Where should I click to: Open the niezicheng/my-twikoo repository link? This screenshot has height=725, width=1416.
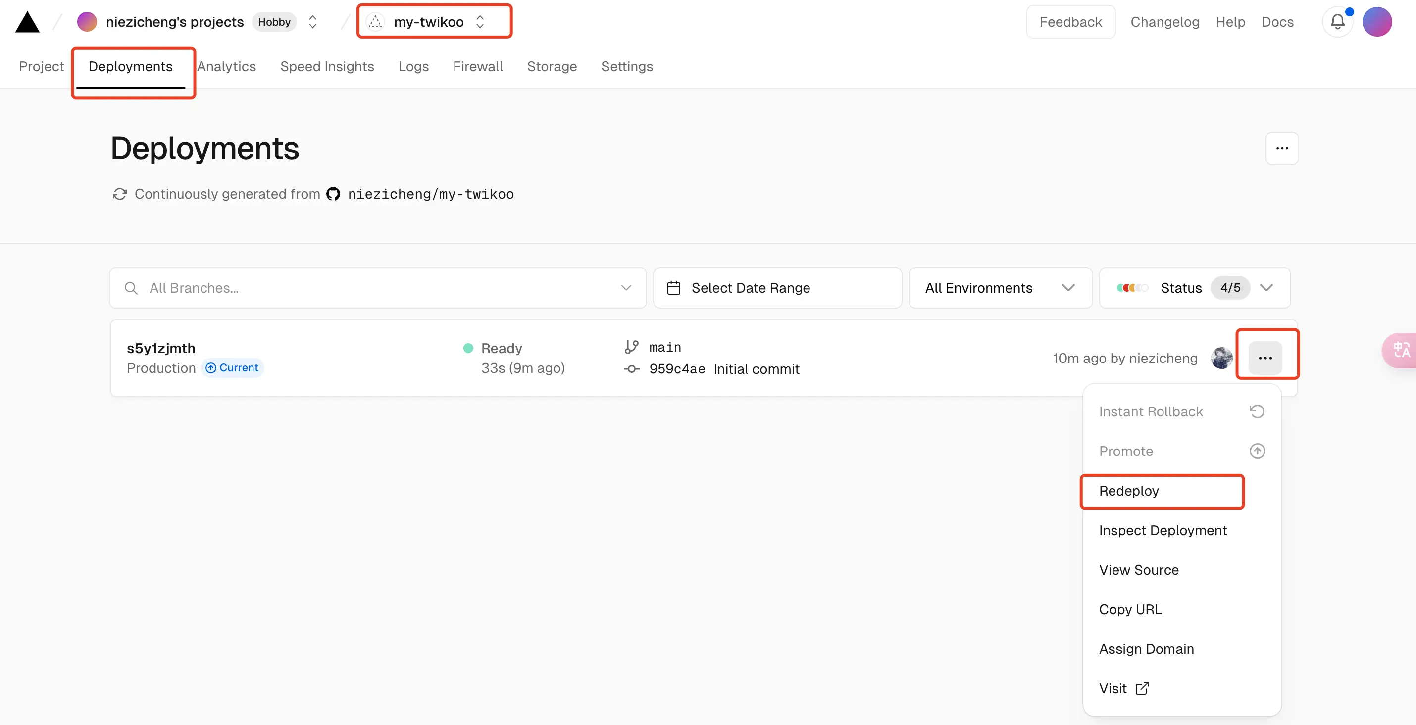(x=430, y=194)
